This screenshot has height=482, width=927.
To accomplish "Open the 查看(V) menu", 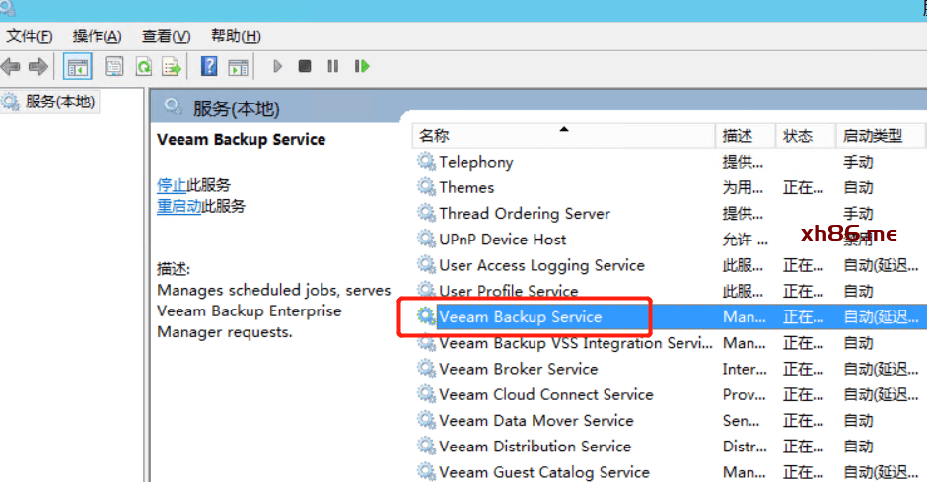I will click(166, 36).
